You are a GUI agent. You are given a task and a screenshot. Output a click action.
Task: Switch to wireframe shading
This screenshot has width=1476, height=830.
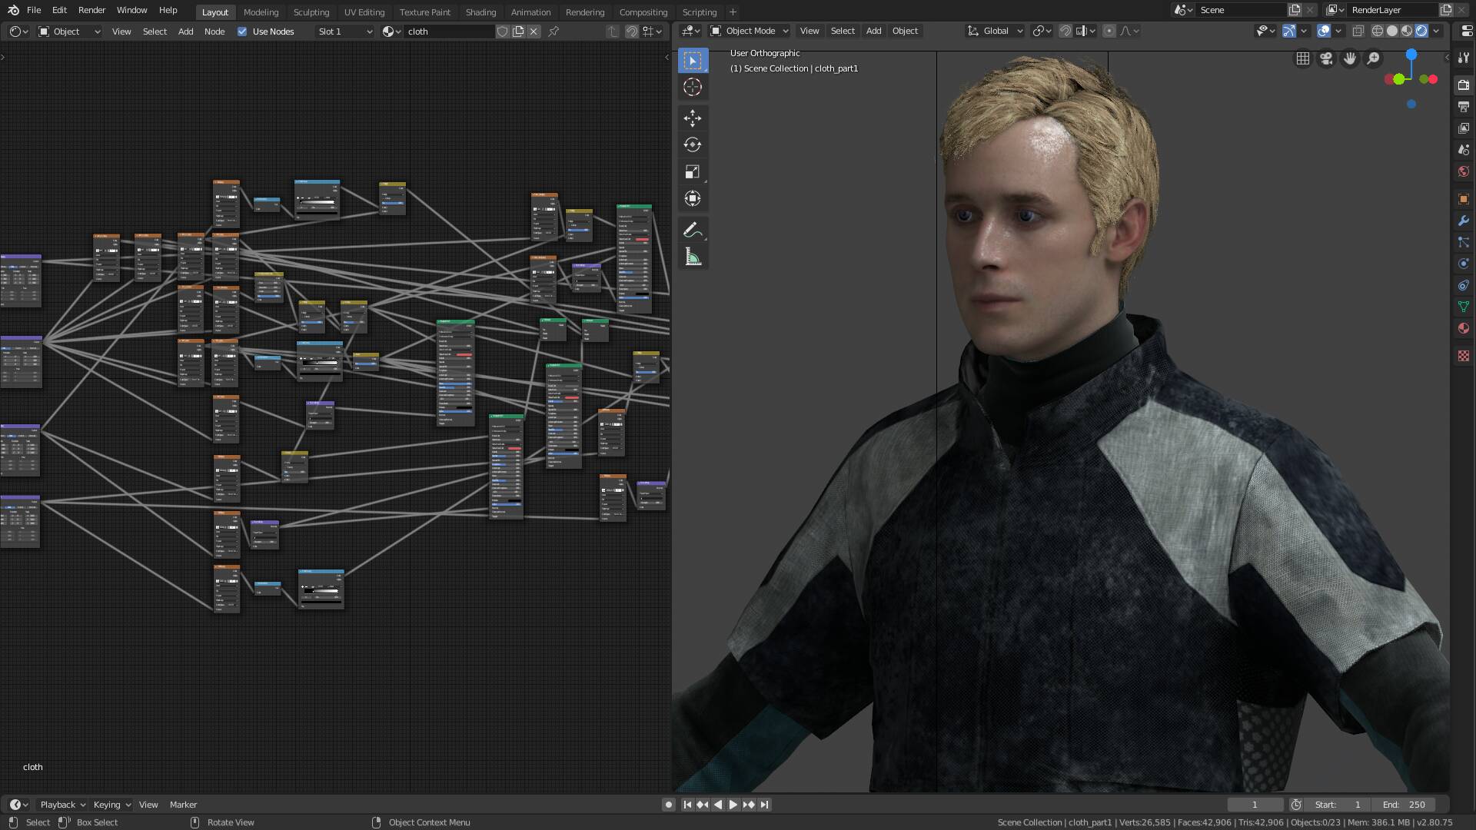[x=1378, y=31]
